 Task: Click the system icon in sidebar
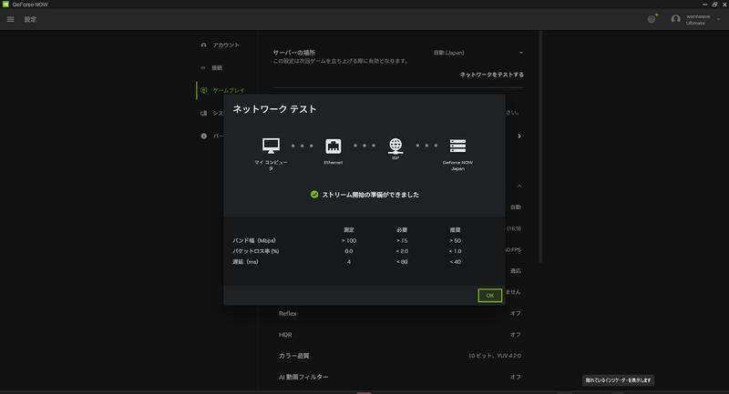pos(203,113)
